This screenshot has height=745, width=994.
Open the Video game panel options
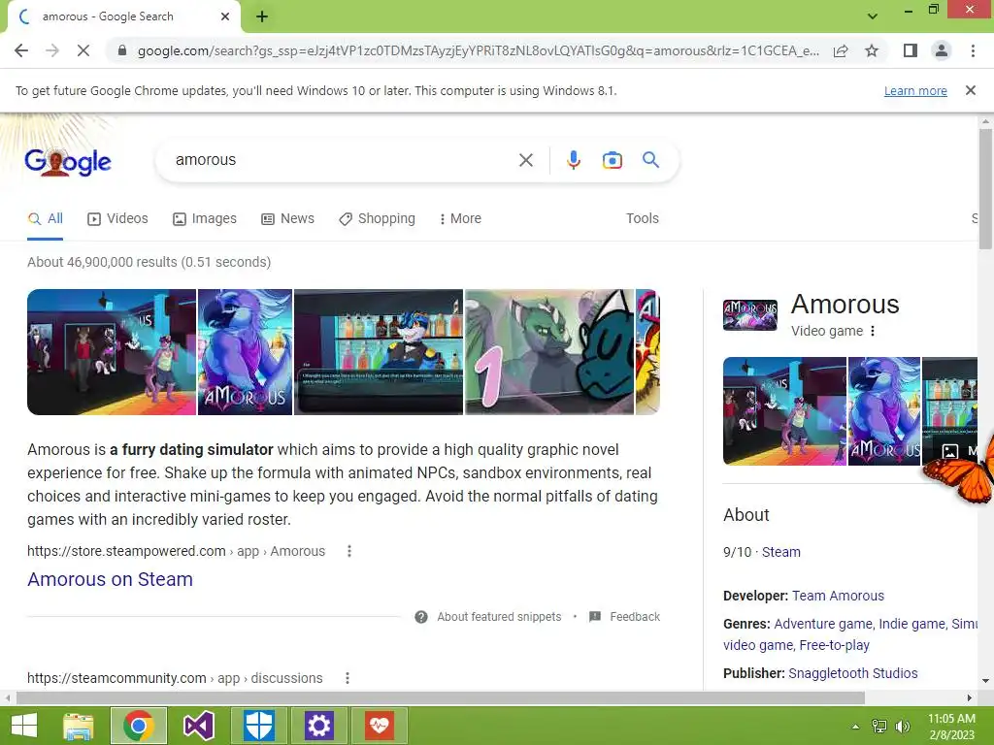(x=873, y=331)
